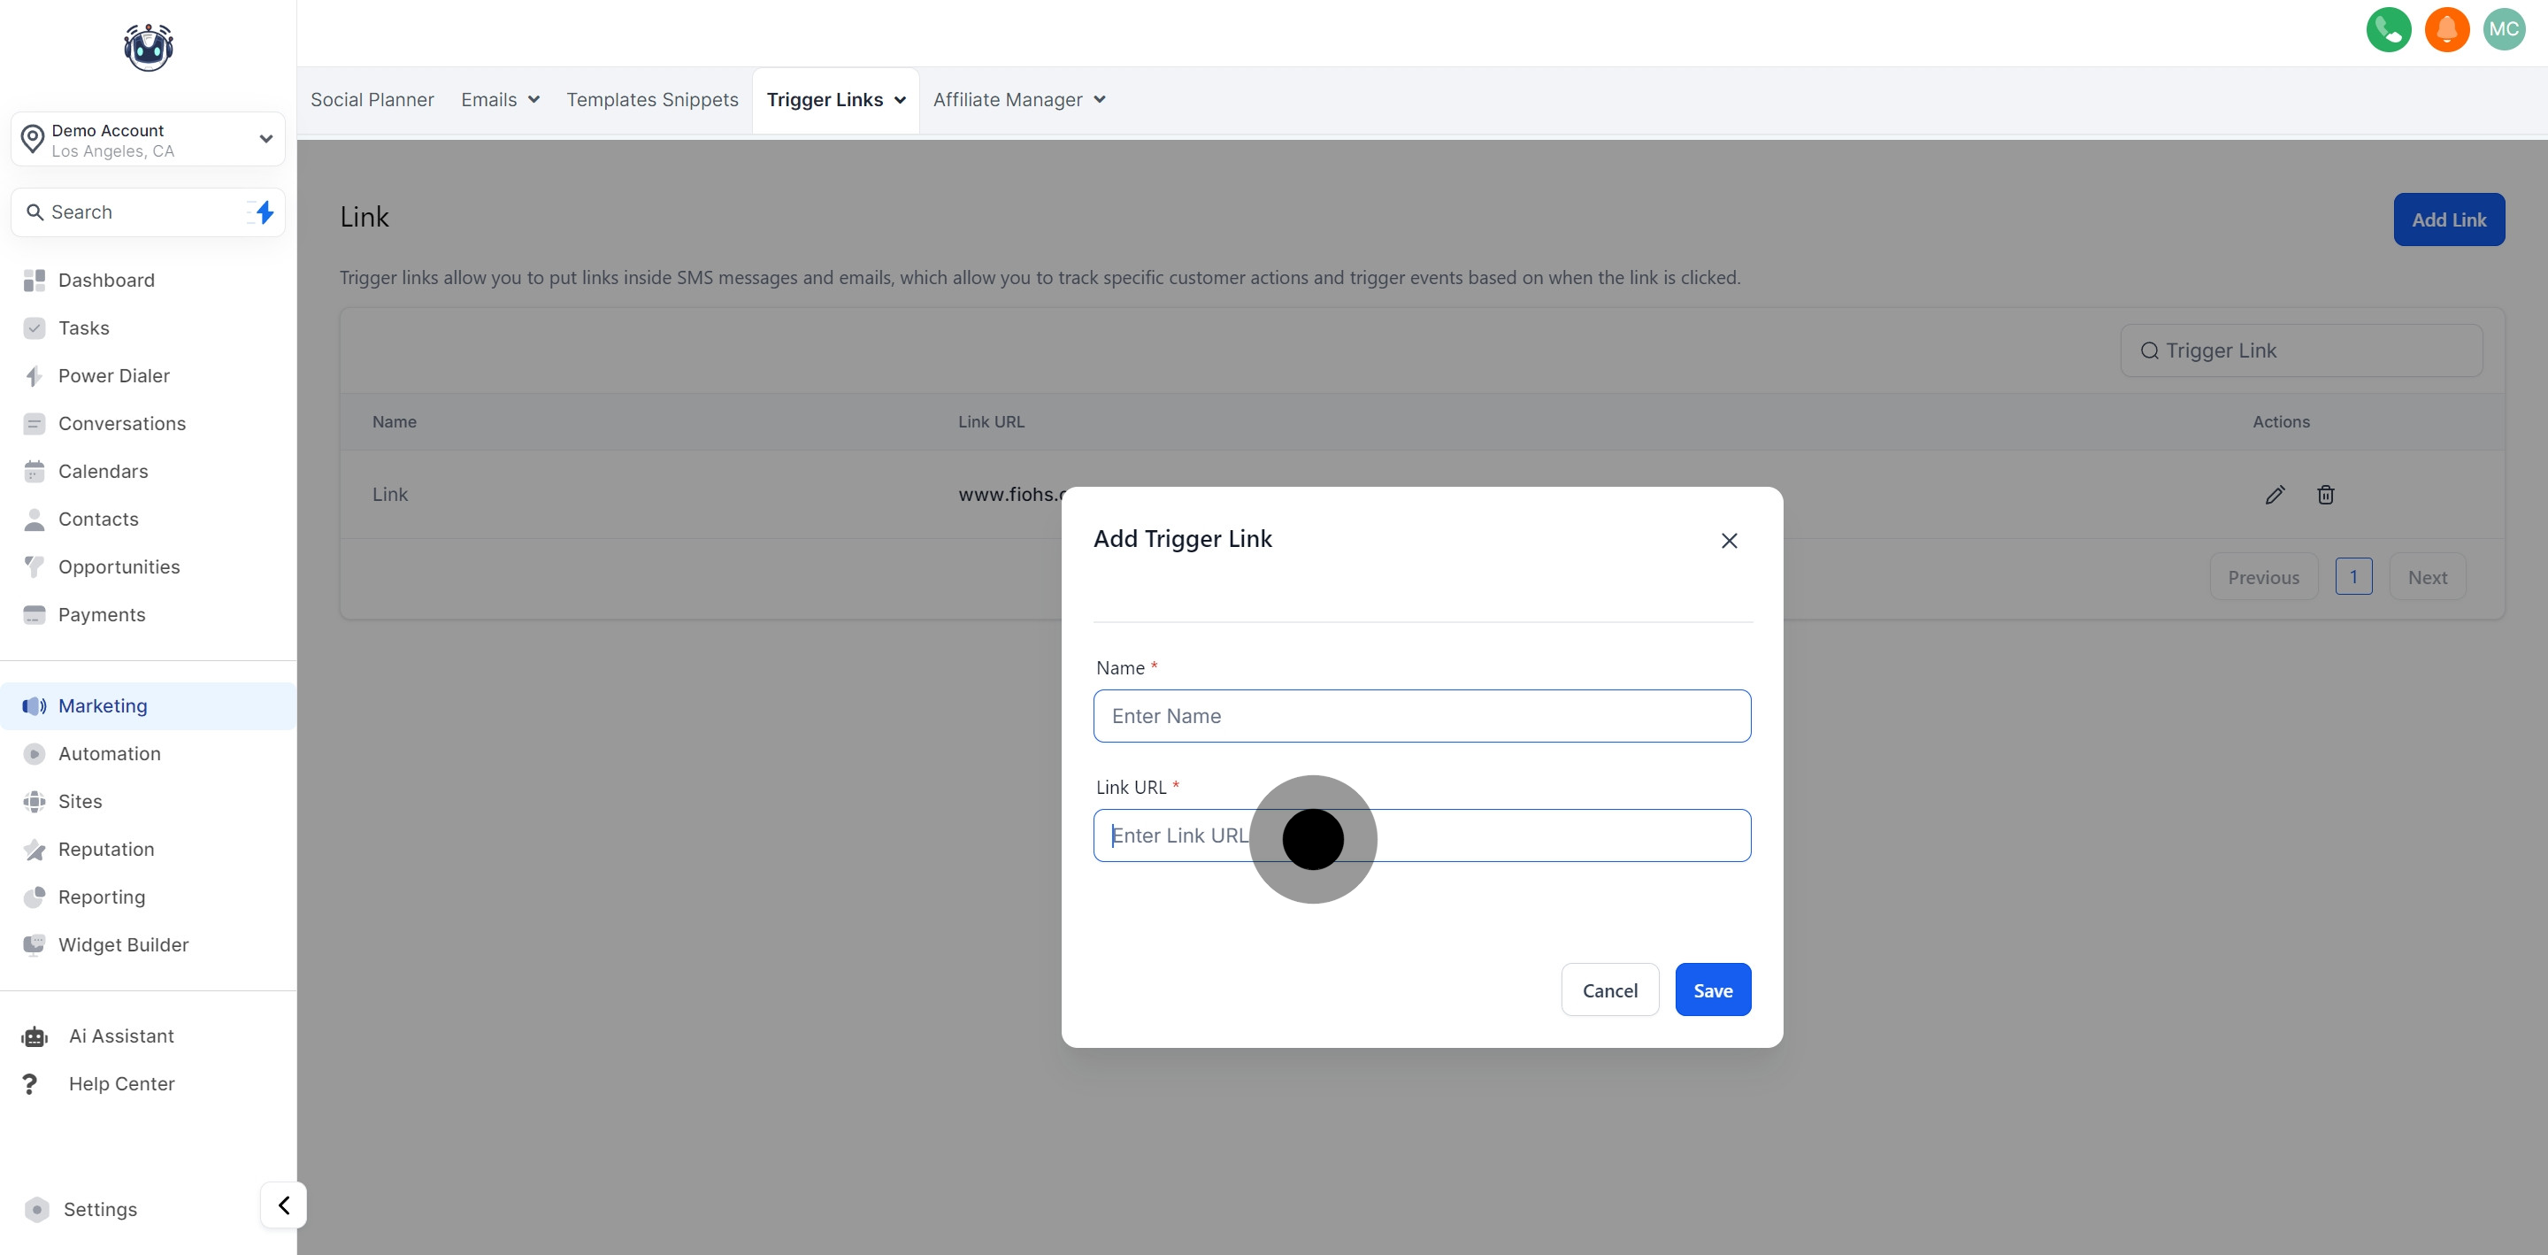Viewport: 2548px width, 1255px height.
Task: Open the Affiliate Manager dropdown
Action: (1019, 100)
